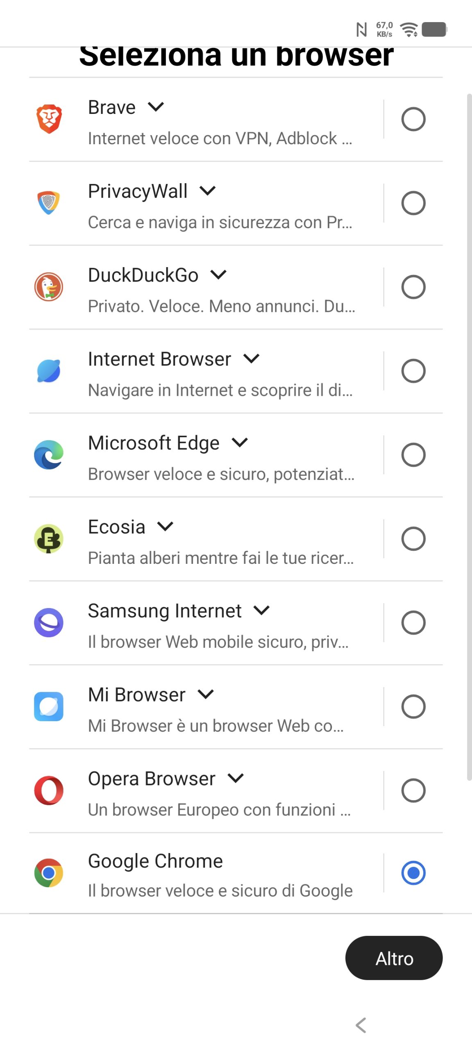Tap the Microsoft Edge logo icon
This screenshot has width=472, height=1049.
(x=49, y=455)
